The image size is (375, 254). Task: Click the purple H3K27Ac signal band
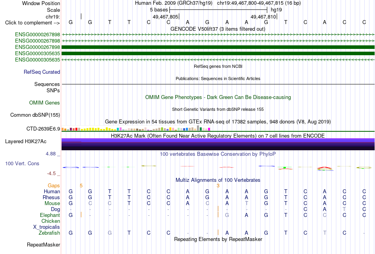tap(218, 144)
